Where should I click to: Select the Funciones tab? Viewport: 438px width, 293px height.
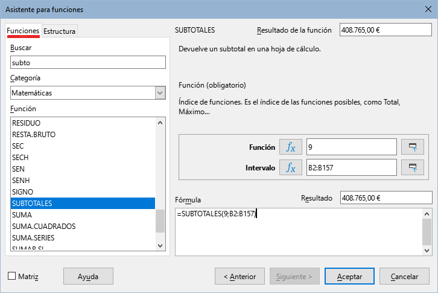(x=23, y=31)
